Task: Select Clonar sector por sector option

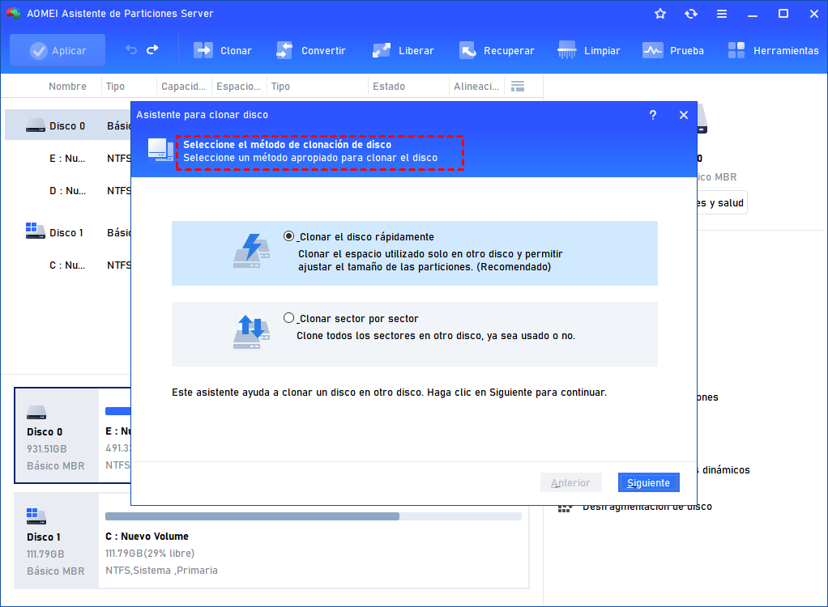Action: pos(289,317)
